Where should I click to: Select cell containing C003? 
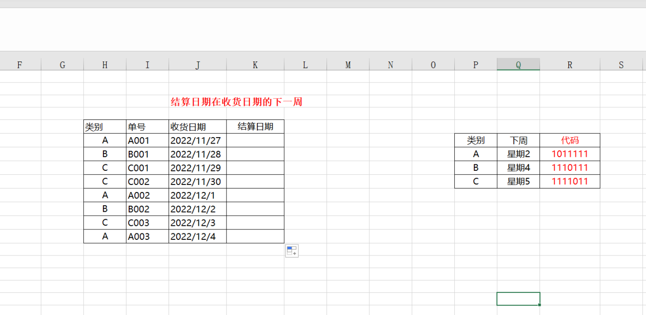pos(147,222)
